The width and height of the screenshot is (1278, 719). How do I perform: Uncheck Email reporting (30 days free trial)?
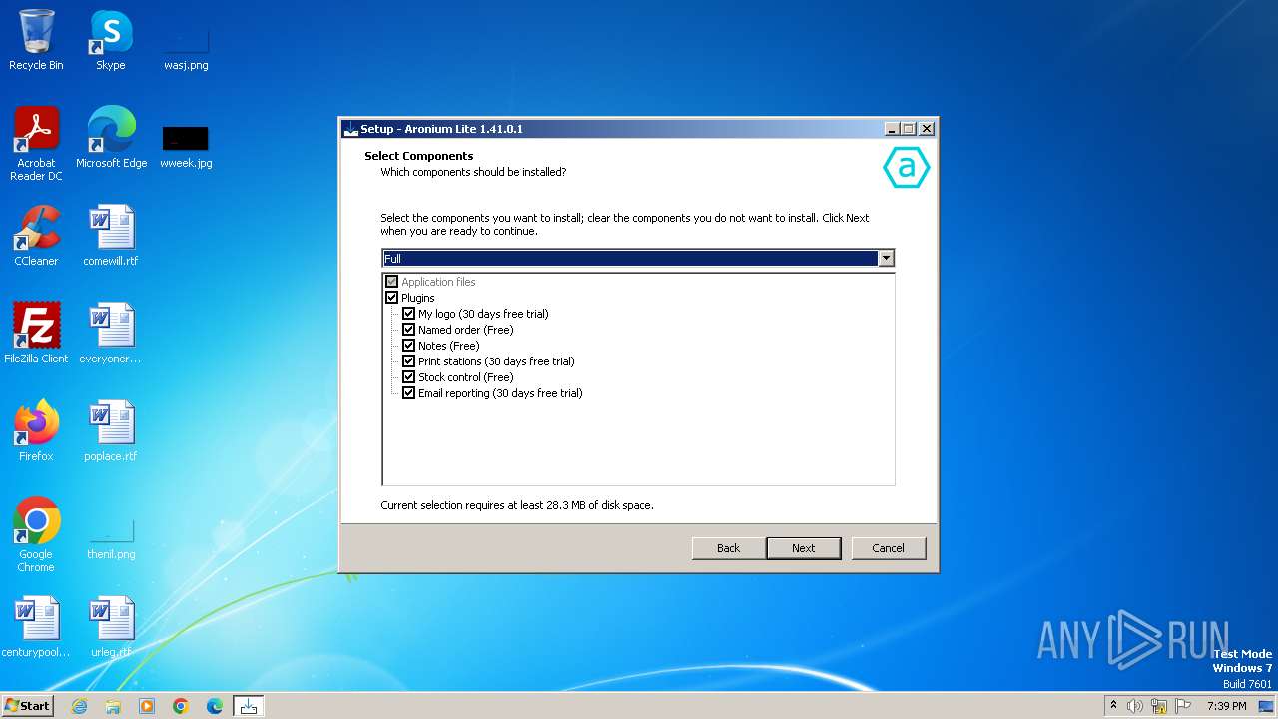pyautogui.click(x=408, y=393)
